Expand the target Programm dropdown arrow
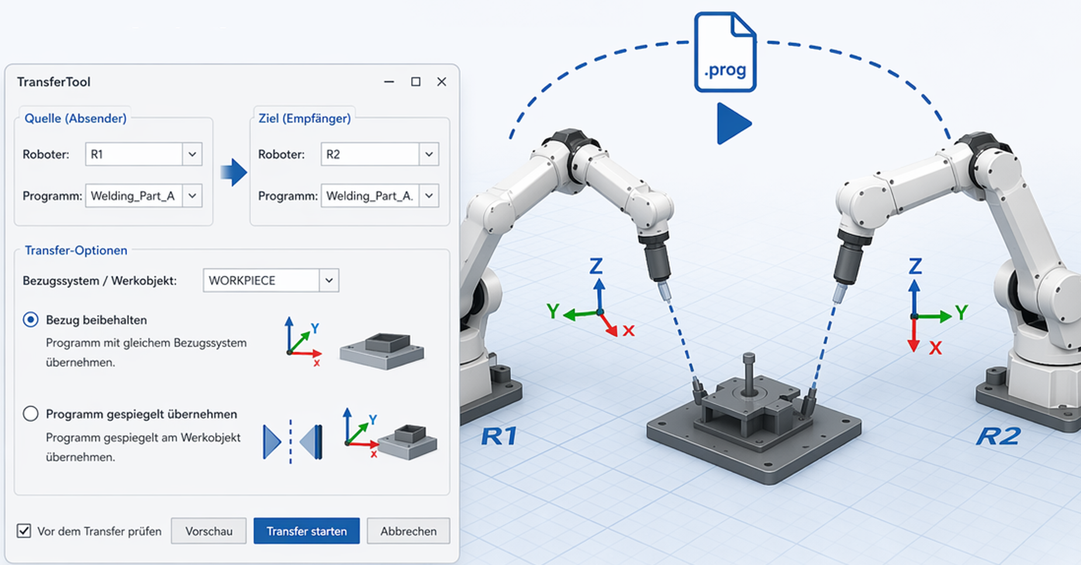 [429, 196]
